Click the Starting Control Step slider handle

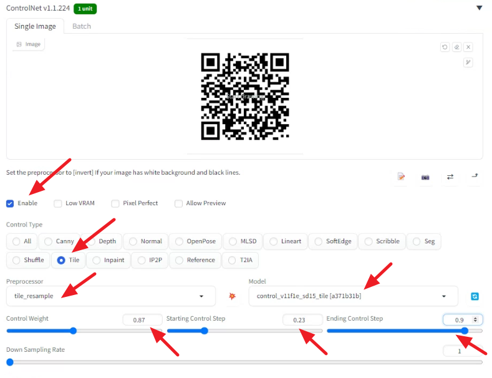click(x=205, y=331)
